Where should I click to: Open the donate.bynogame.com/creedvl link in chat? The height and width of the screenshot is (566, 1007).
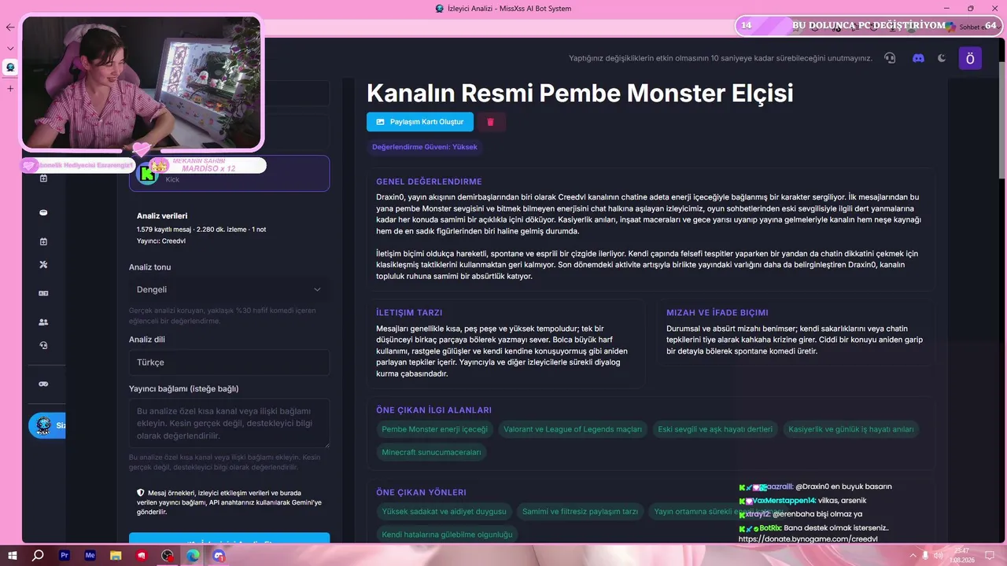pos(808,539)
